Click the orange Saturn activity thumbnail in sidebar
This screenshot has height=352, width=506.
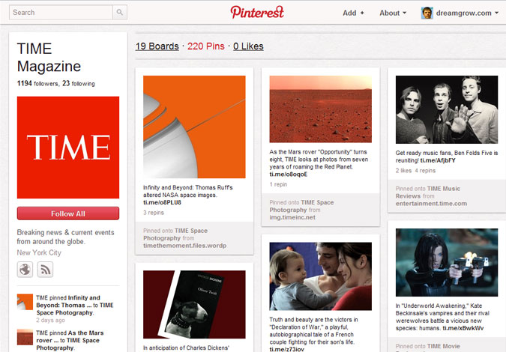[25, 302]
